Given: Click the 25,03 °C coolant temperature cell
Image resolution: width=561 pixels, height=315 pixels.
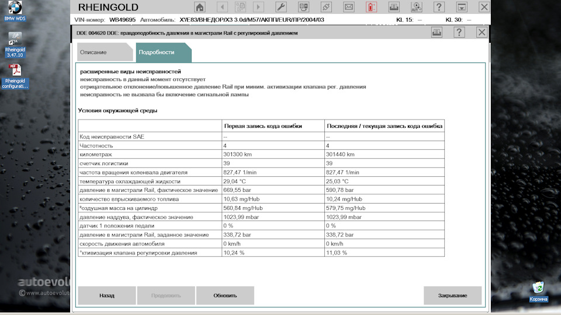Looking at the screenshot, I should pyautogui.click(x=385, y=181).
